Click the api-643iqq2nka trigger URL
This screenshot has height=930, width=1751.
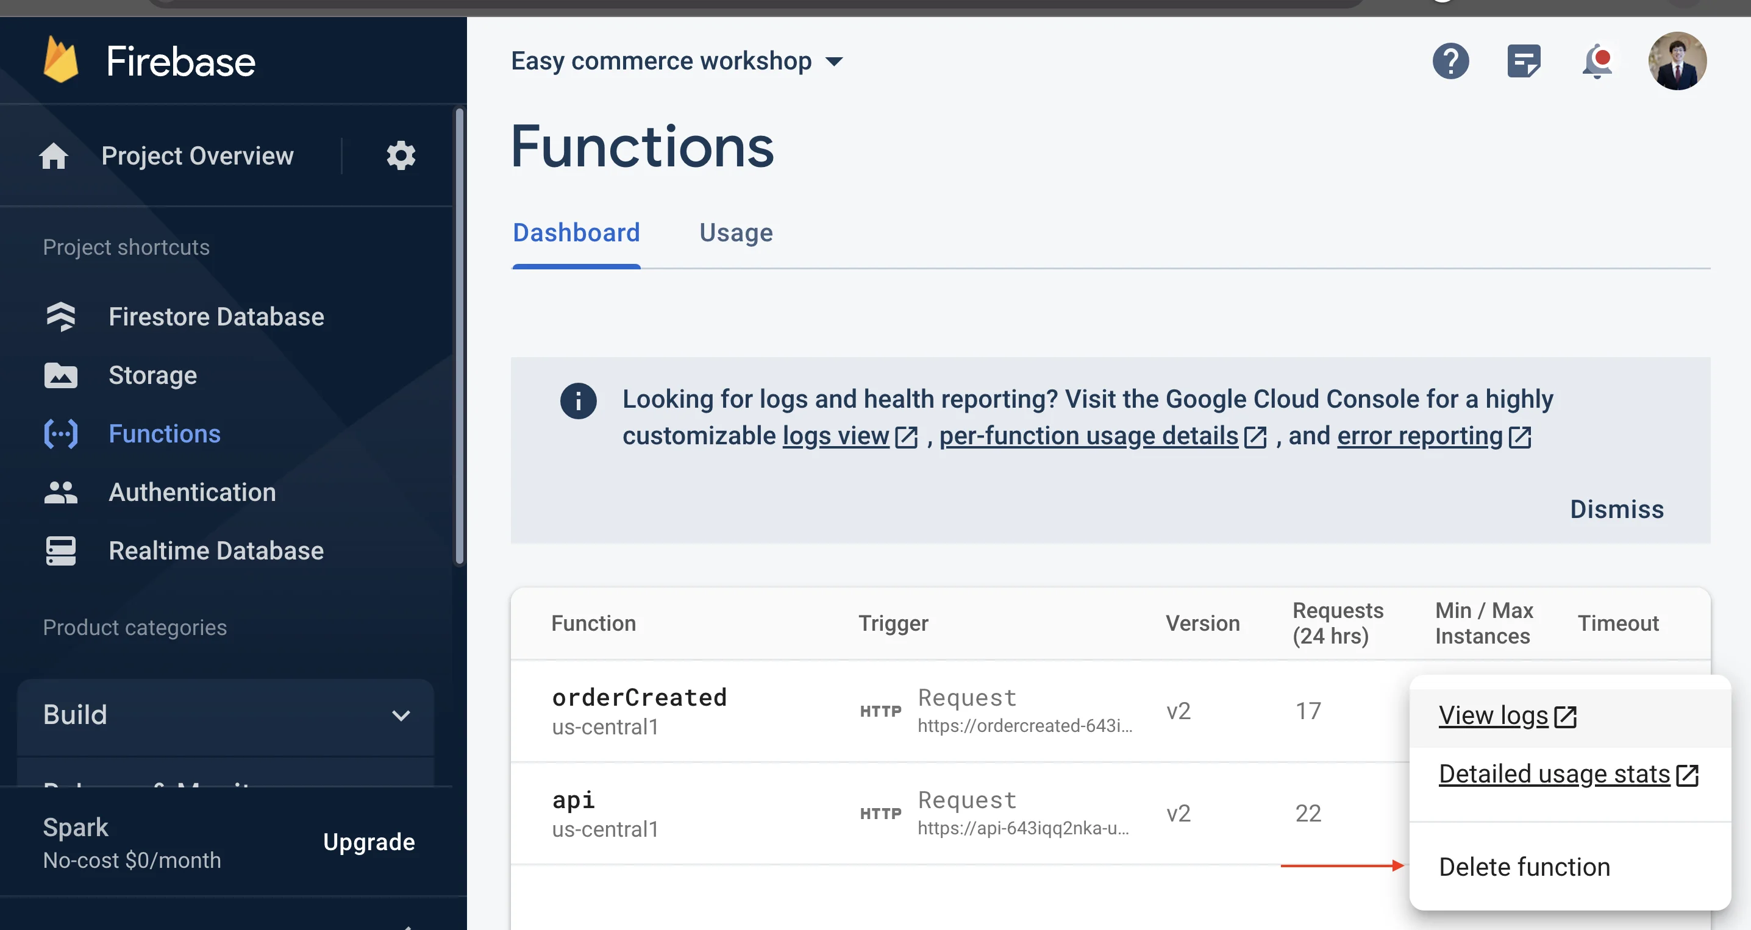coord(1023,829)
